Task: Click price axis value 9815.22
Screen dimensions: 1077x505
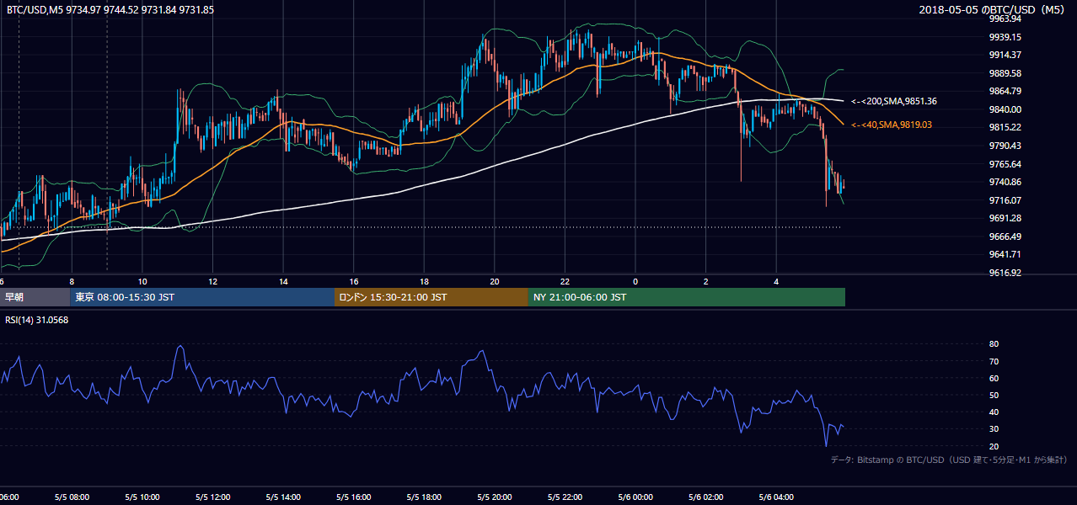Action: click(x=1005, y=127)
